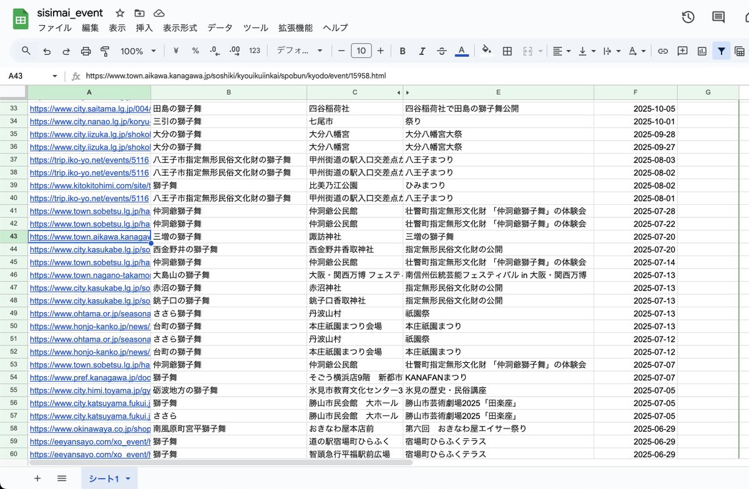The image size is (749, 489).
Task: Click the move to folder icon
Action: click(139, 13)
